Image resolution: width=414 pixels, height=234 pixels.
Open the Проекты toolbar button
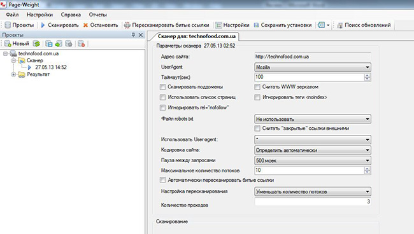coord(19,25)
